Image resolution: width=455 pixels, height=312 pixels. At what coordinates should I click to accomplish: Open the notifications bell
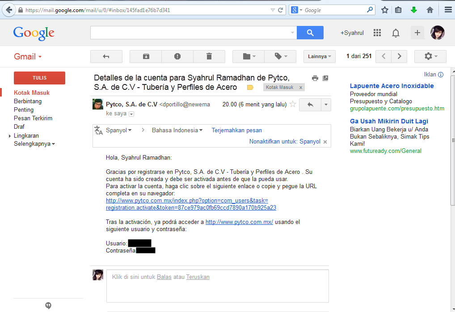pyautogui.click(x=396, y=33)
